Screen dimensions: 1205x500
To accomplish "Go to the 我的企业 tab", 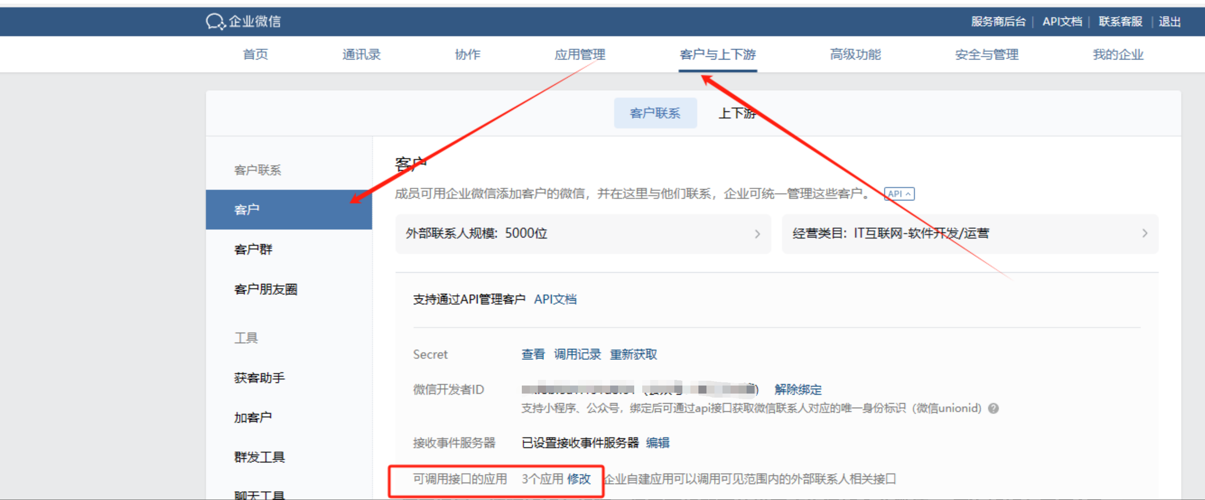I will click(1118, 54).
